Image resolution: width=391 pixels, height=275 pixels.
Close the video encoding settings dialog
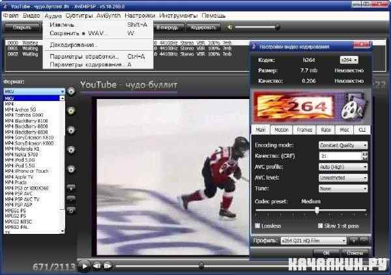(x=362, y=45)
